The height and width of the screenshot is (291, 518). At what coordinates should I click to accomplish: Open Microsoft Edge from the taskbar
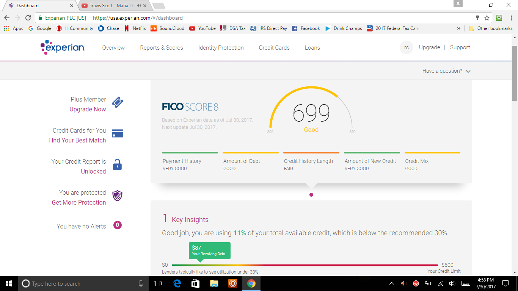click(177, 283)
